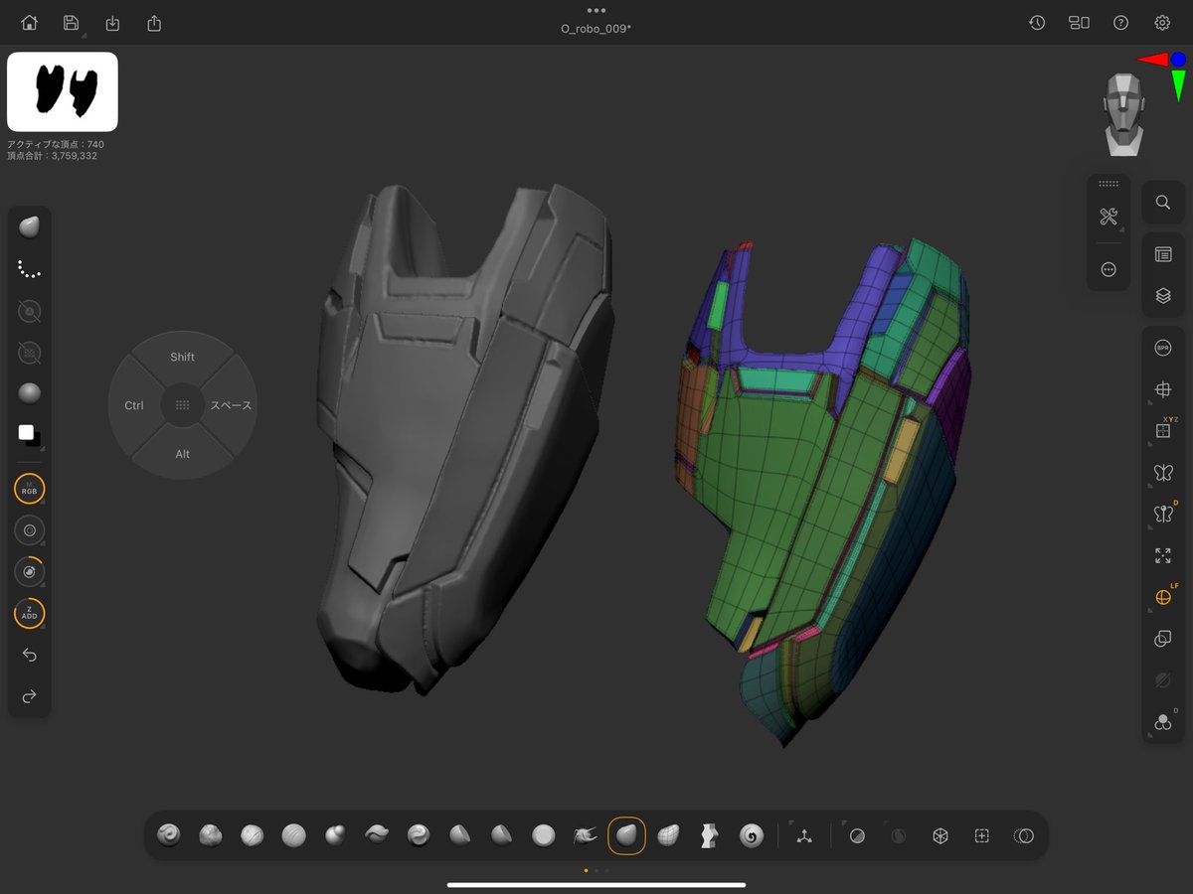This screenshot has width=1193, height=894.
Task: Open the undo history clock icon
Action: pos(1037,23)
